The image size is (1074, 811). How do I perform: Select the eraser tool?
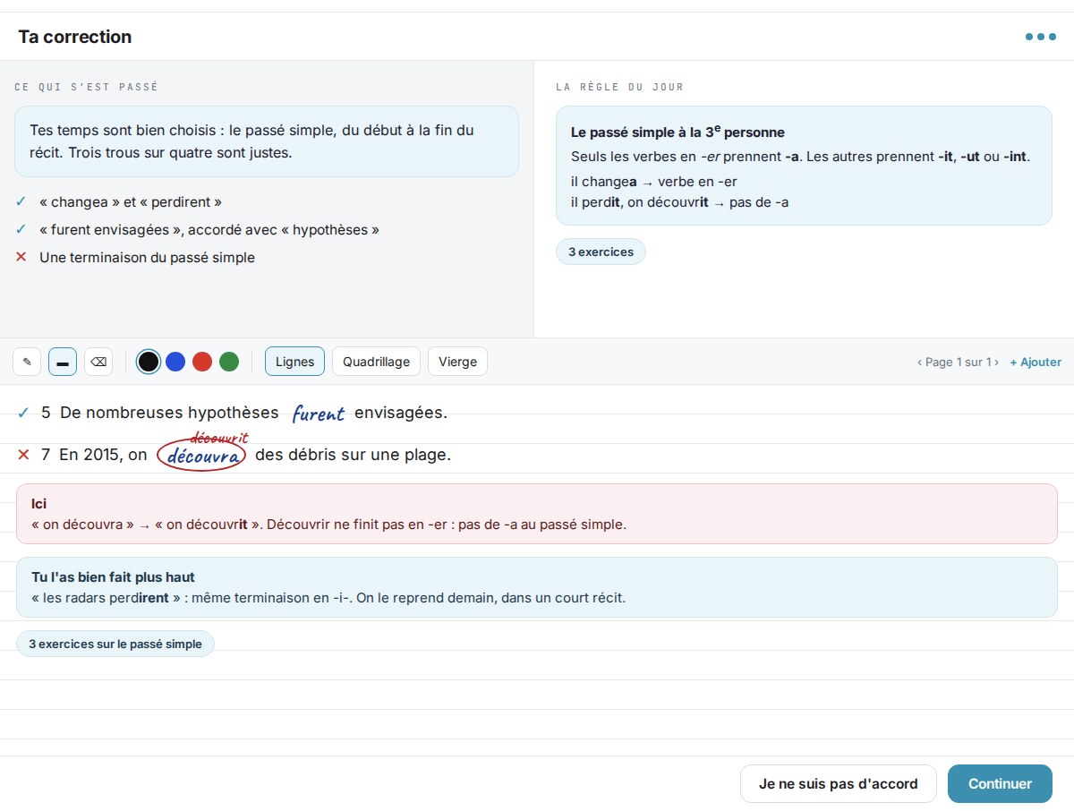click(98, 362)
